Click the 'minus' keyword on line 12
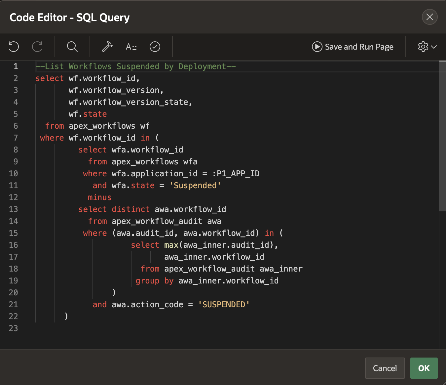The image size is (446, 385). 99,197
